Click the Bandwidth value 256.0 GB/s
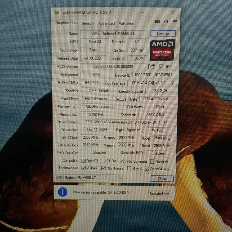232x232 pixels. (x=155, y=115)
